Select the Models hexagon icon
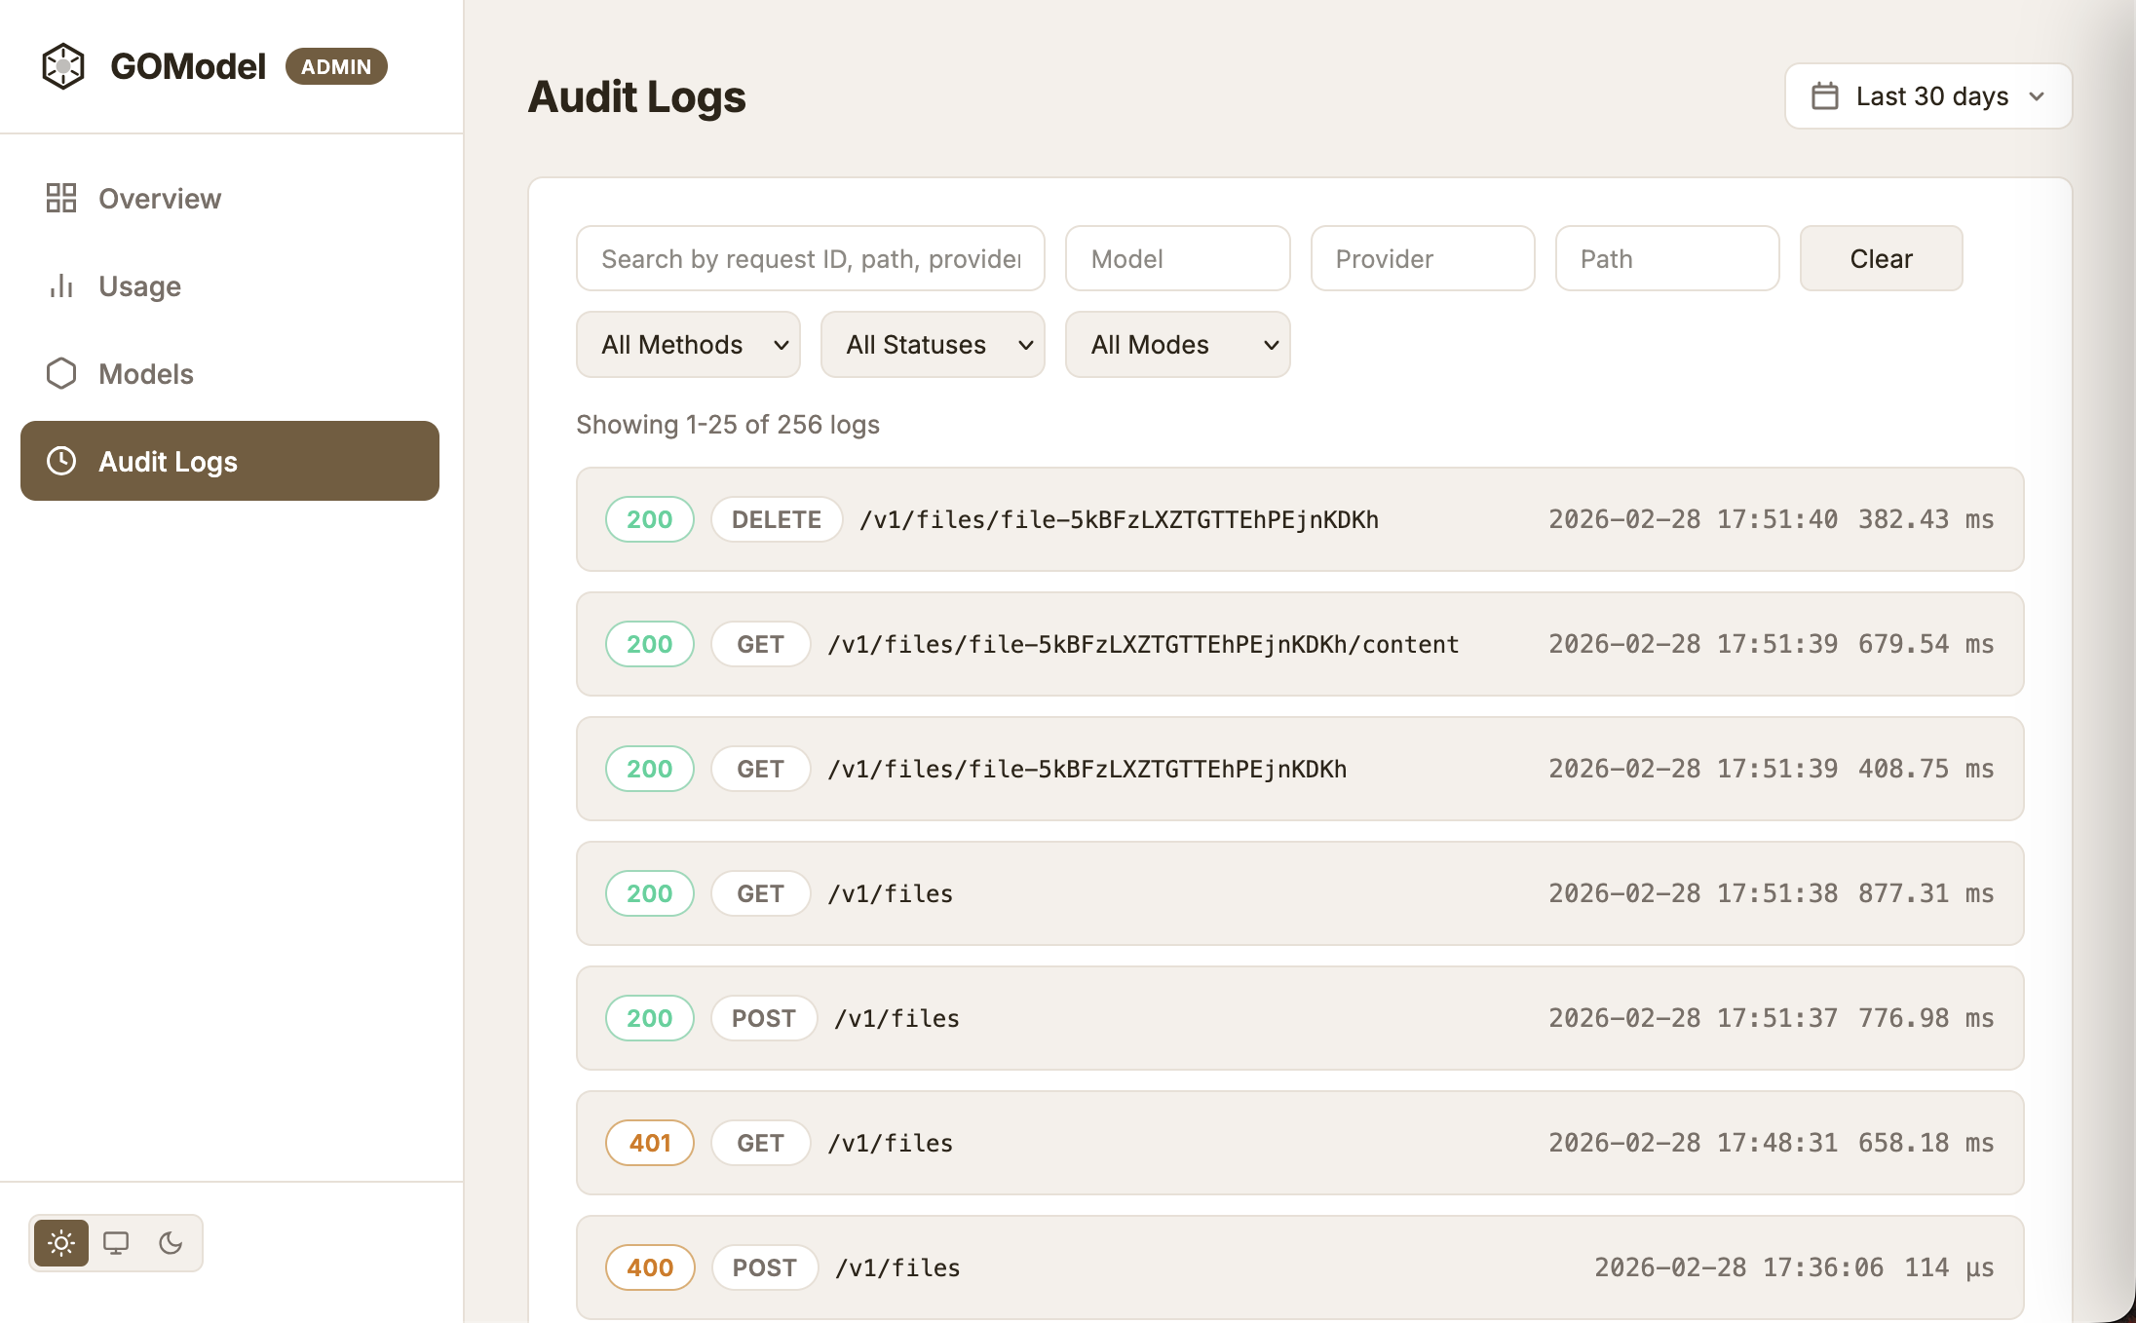 [x=62, y=373]
